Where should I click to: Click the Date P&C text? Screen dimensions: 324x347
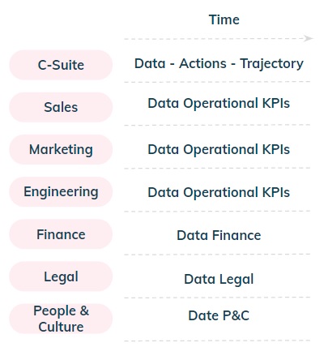[x=219, y=315]
